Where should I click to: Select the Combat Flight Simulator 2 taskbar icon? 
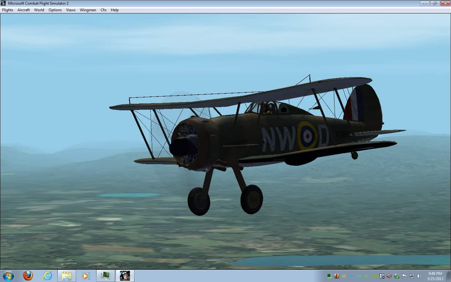(x=125, y=276)
